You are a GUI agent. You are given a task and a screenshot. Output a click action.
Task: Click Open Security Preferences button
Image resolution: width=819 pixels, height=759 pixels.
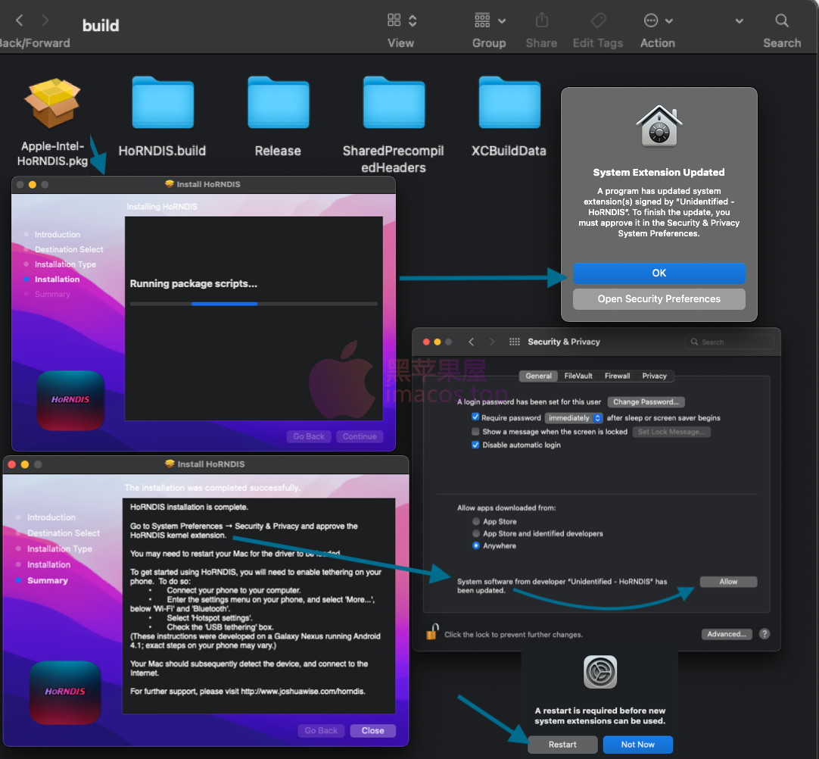tap(659, 299)
